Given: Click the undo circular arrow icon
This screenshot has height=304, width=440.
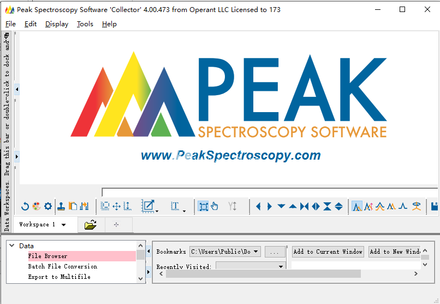Looking at the screenshot, I should point(25,207).
